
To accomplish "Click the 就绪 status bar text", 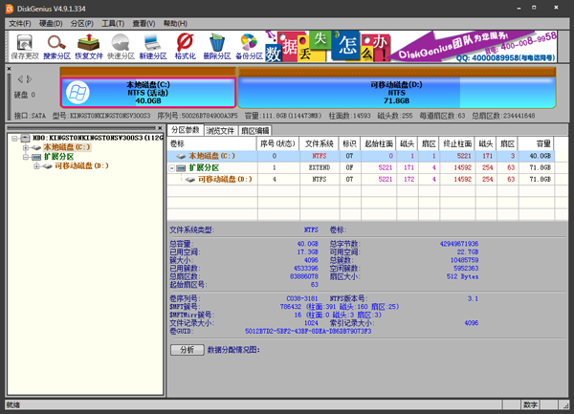I will tap(13, 404).
